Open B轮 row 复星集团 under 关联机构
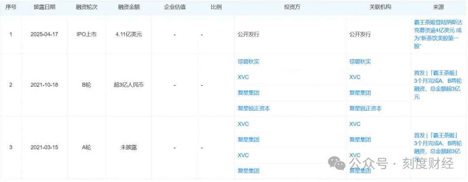This screenshot has width=468, height=182. point(360,93)
